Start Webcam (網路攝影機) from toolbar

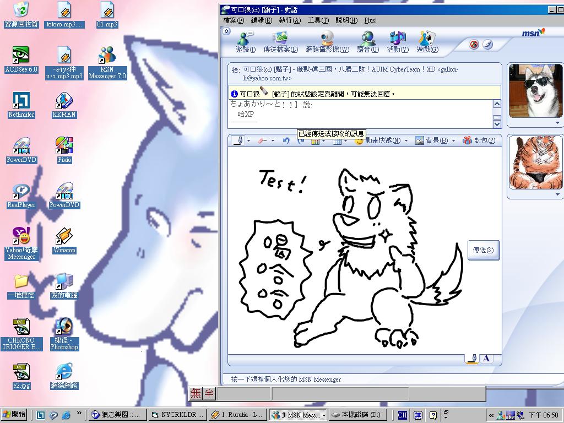(327, 42)
